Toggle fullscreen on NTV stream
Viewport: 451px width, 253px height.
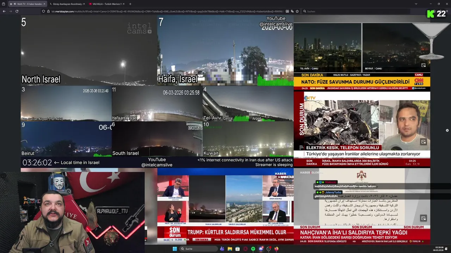[424, 142]
